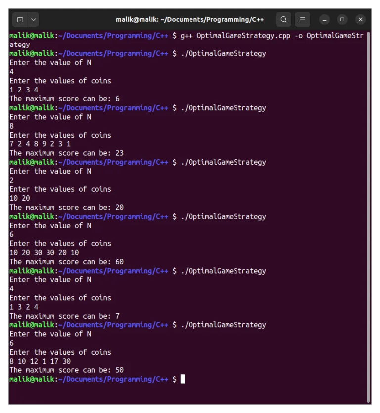The height and width of the screenshot is (413, 380).
Task: Click the coin values line '10 20'
Action: 20,198
